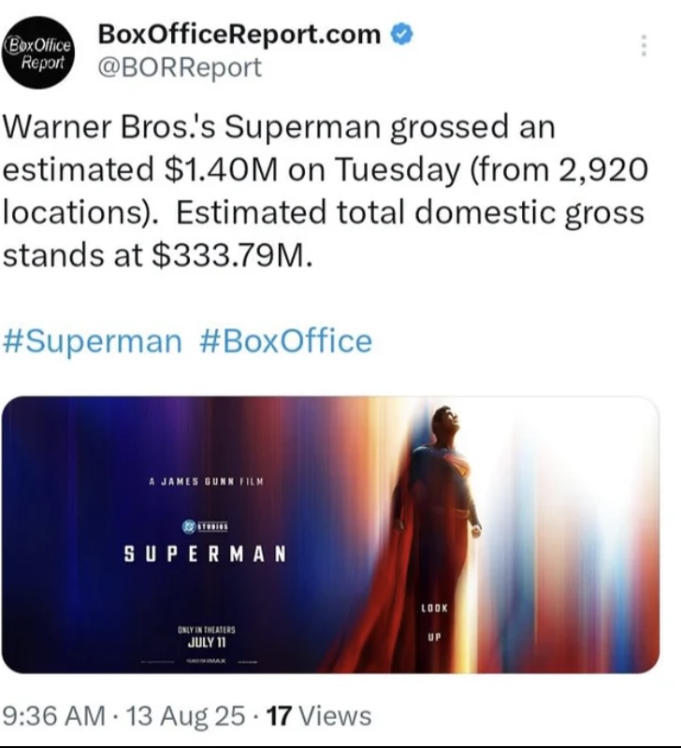The height and width of the screenshot is (748, 681).
Task: Follow the #BoxOffice hashtag link
Action: point(286,341)
